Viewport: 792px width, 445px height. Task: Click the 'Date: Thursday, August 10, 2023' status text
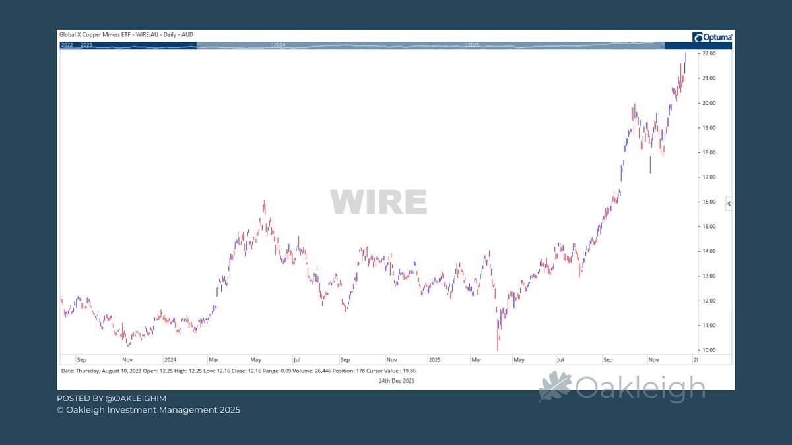102,371
